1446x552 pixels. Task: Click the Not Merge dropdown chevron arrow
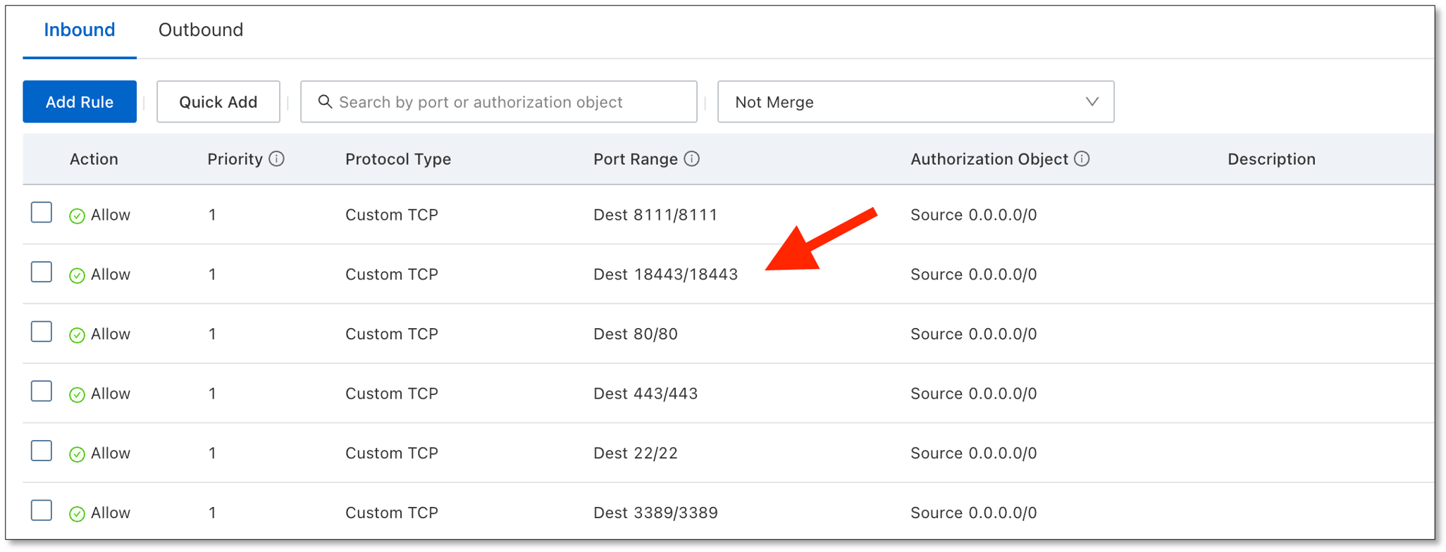(1092, 102)
